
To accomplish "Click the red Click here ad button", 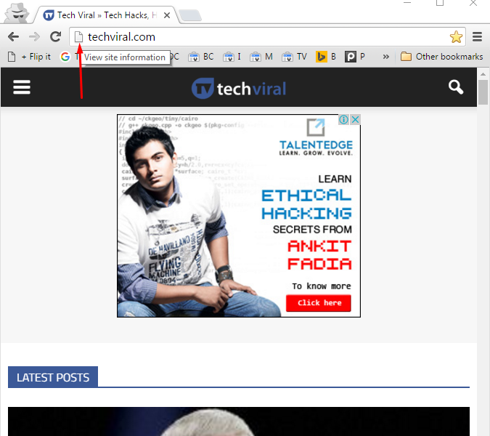I will [319, 303].
